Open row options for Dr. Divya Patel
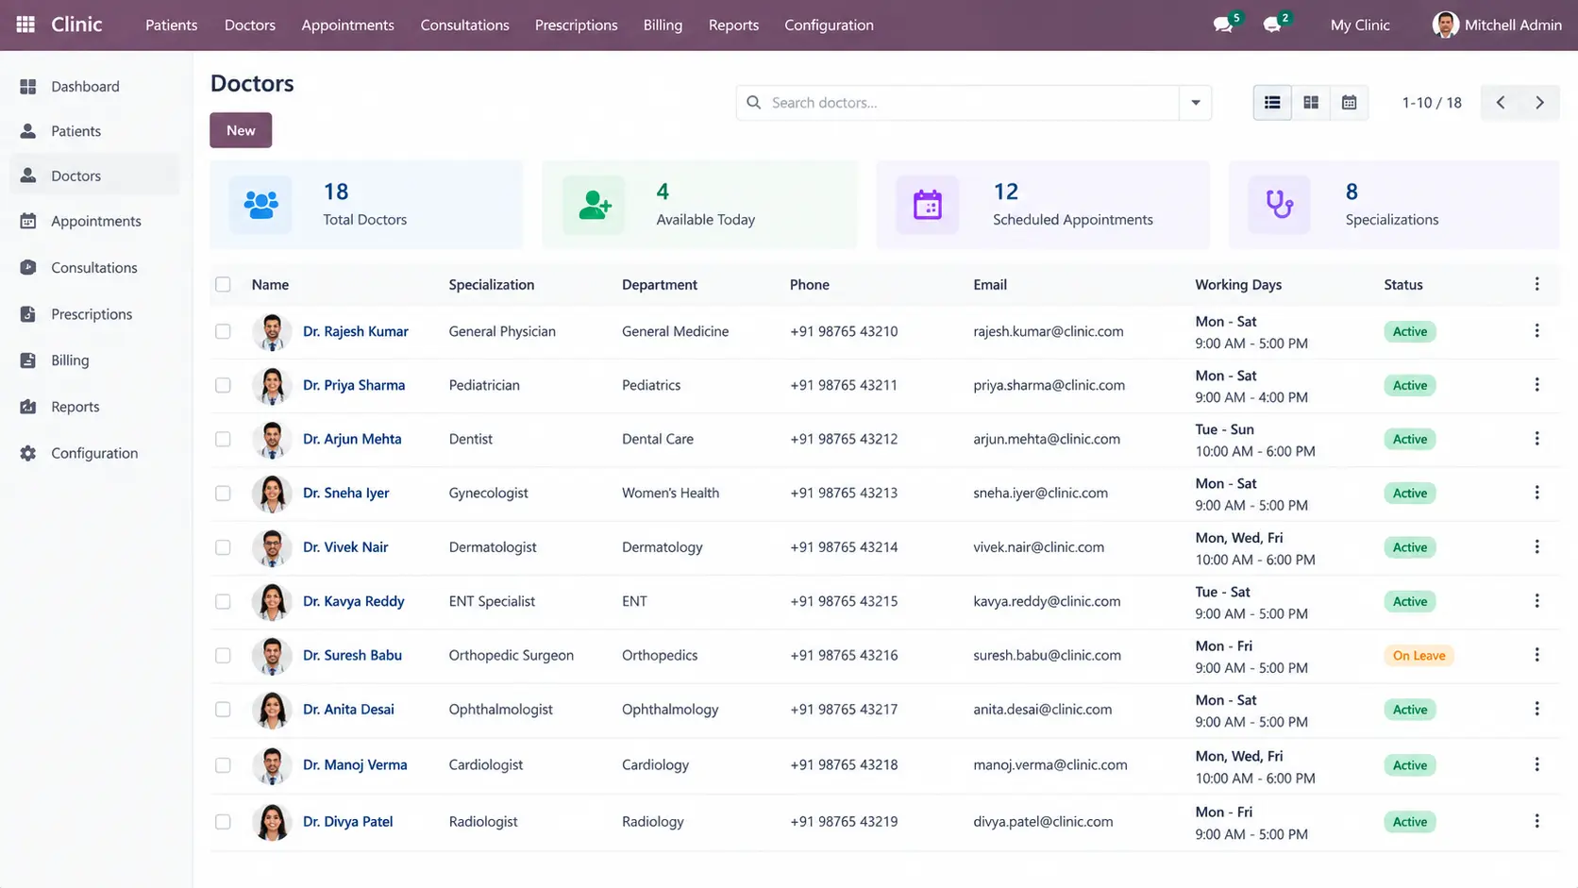This screenshot has height=888, width=1578. pyautogui.click(x=1536, y=821)
